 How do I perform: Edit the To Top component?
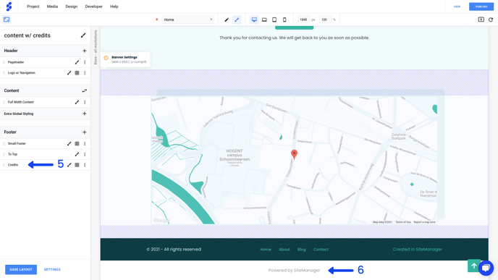tap(77, 154)
